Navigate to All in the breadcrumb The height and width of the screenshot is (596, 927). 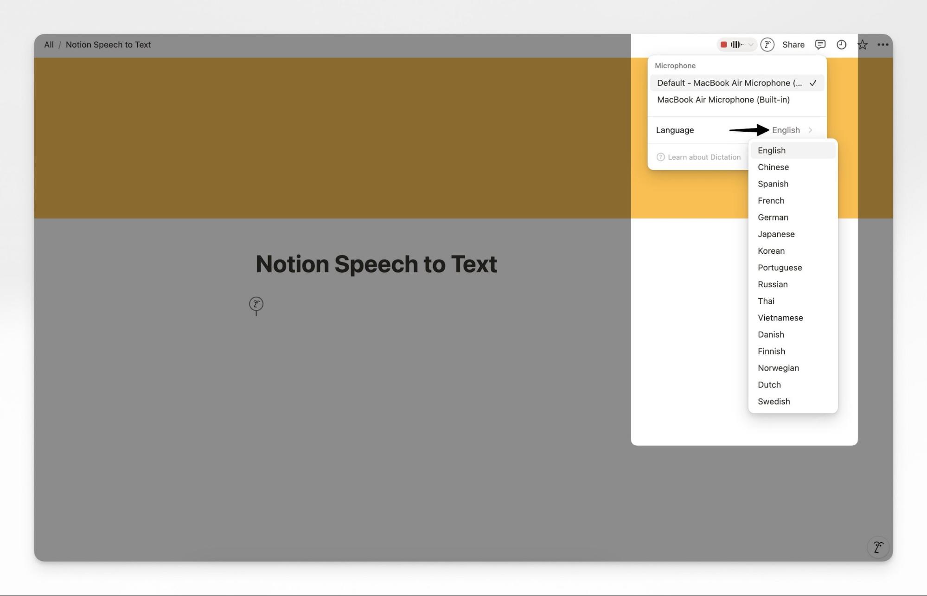[x=48, y=45]
